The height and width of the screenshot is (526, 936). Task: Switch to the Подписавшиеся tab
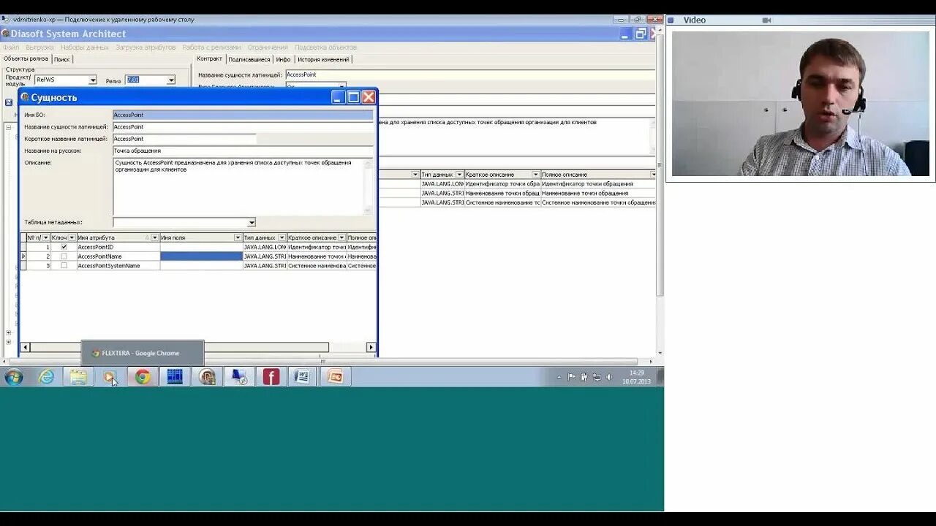pos(249,59)
